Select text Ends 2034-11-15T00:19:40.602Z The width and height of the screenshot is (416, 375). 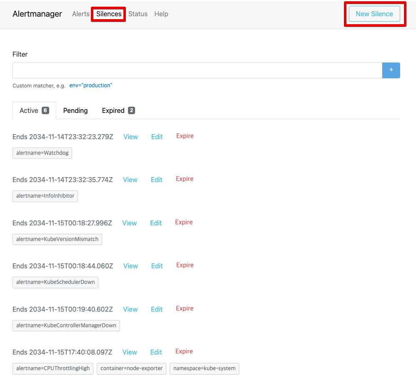(x=63, y=310)
